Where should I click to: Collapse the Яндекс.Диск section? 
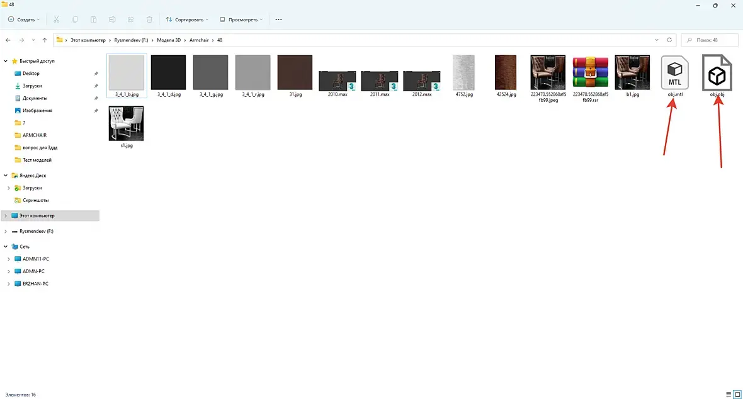pyautogui.click(x=6, y=176)
